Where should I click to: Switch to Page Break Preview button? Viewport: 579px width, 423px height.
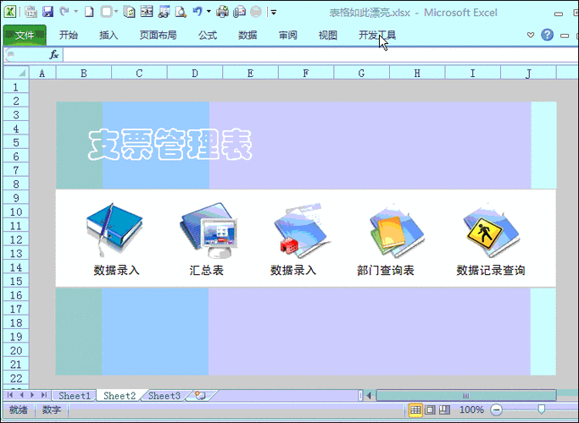click(x=444, y=409)
